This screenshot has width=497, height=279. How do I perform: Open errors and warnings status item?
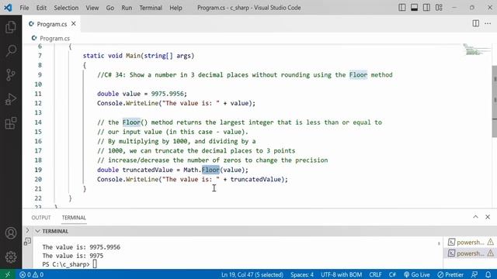[31, 274]
